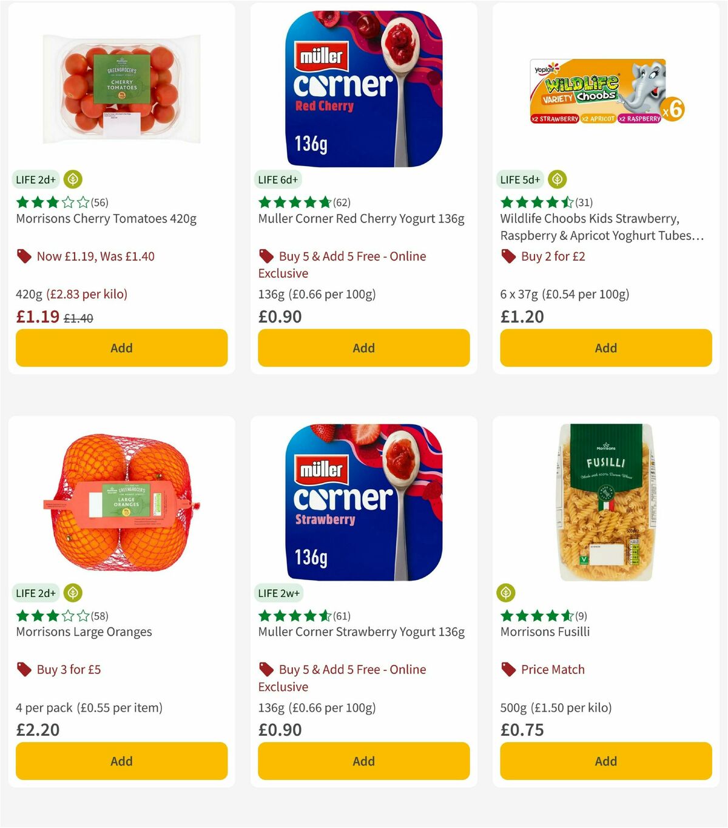Add Muller Corner Strawberry Yogurt to the basket
The width and height of the screenshot is (728, 828).
pos(363,761)
